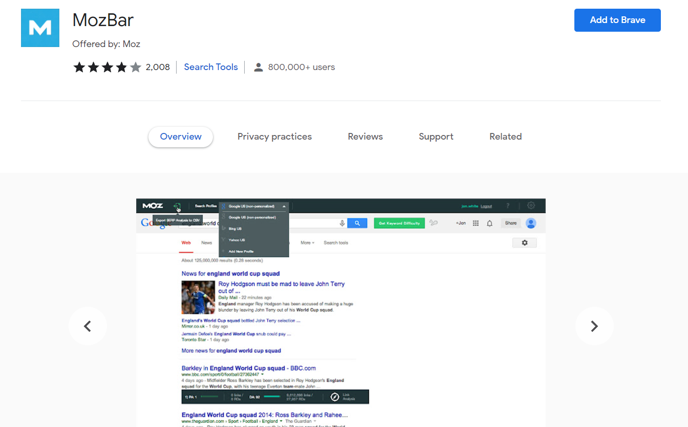Screen dimensions: 688x427
Task: Click the Add to Brave button
Action: point(617,20)
